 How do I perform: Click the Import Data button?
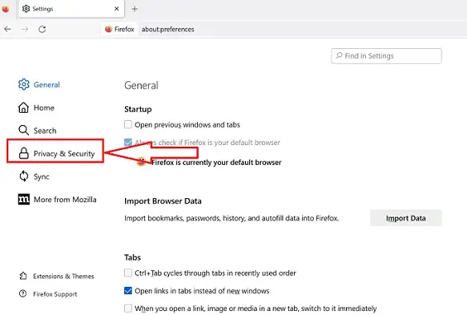406,218
